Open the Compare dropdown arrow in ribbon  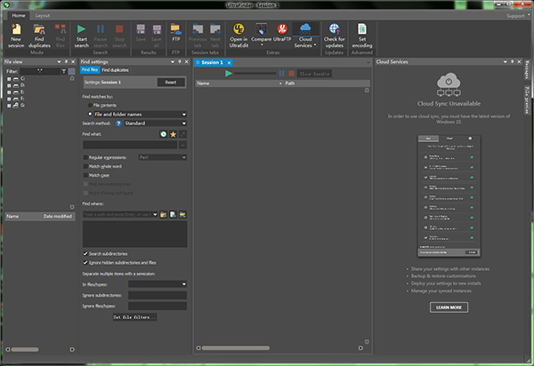[262, 44]
